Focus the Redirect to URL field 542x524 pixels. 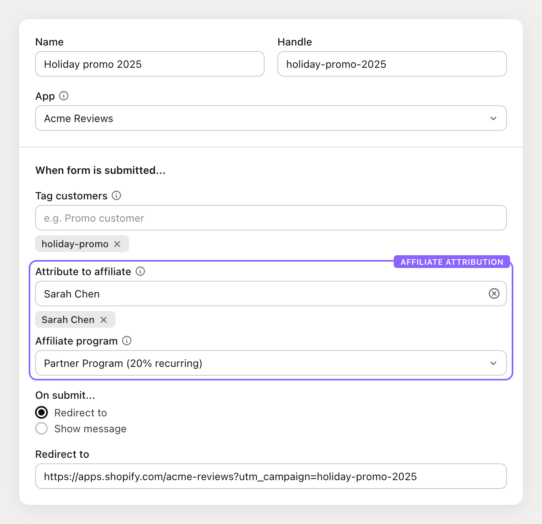coord(271,476)
